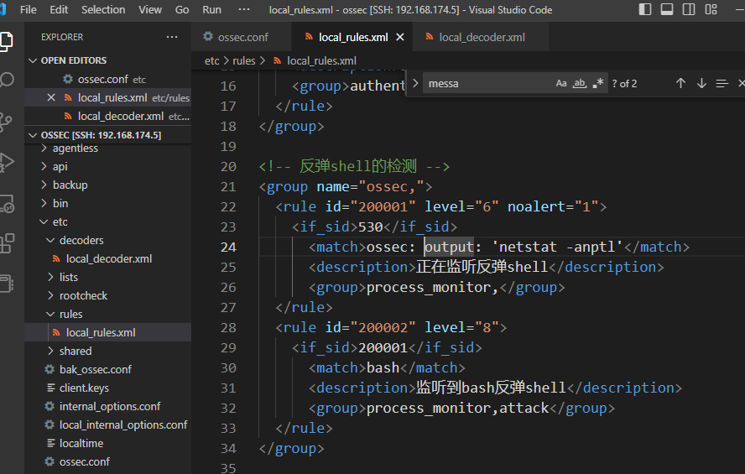Switch to the ossec.conf editor tab

242,37
